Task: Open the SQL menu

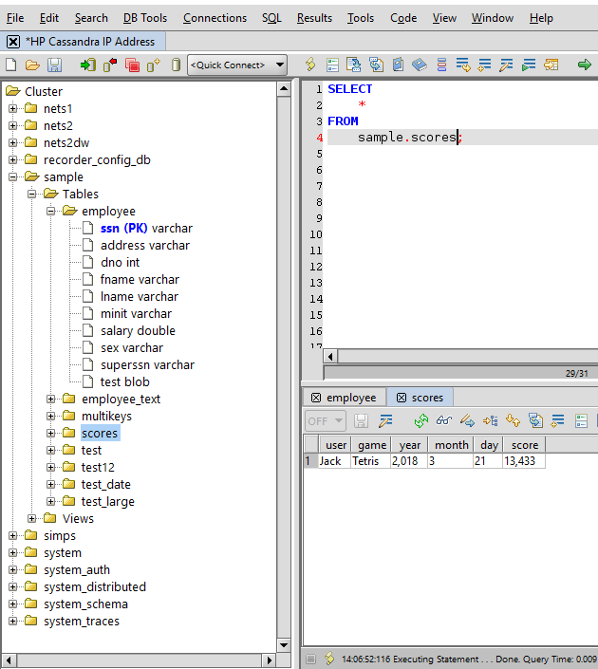Action: (x=271, y=18)
